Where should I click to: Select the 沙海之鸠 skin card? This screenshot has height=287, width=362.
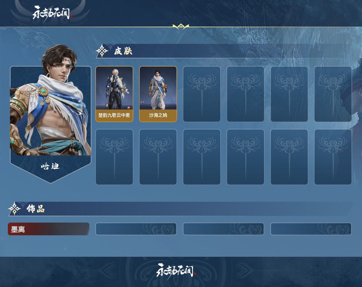click(x=158, y=94)
